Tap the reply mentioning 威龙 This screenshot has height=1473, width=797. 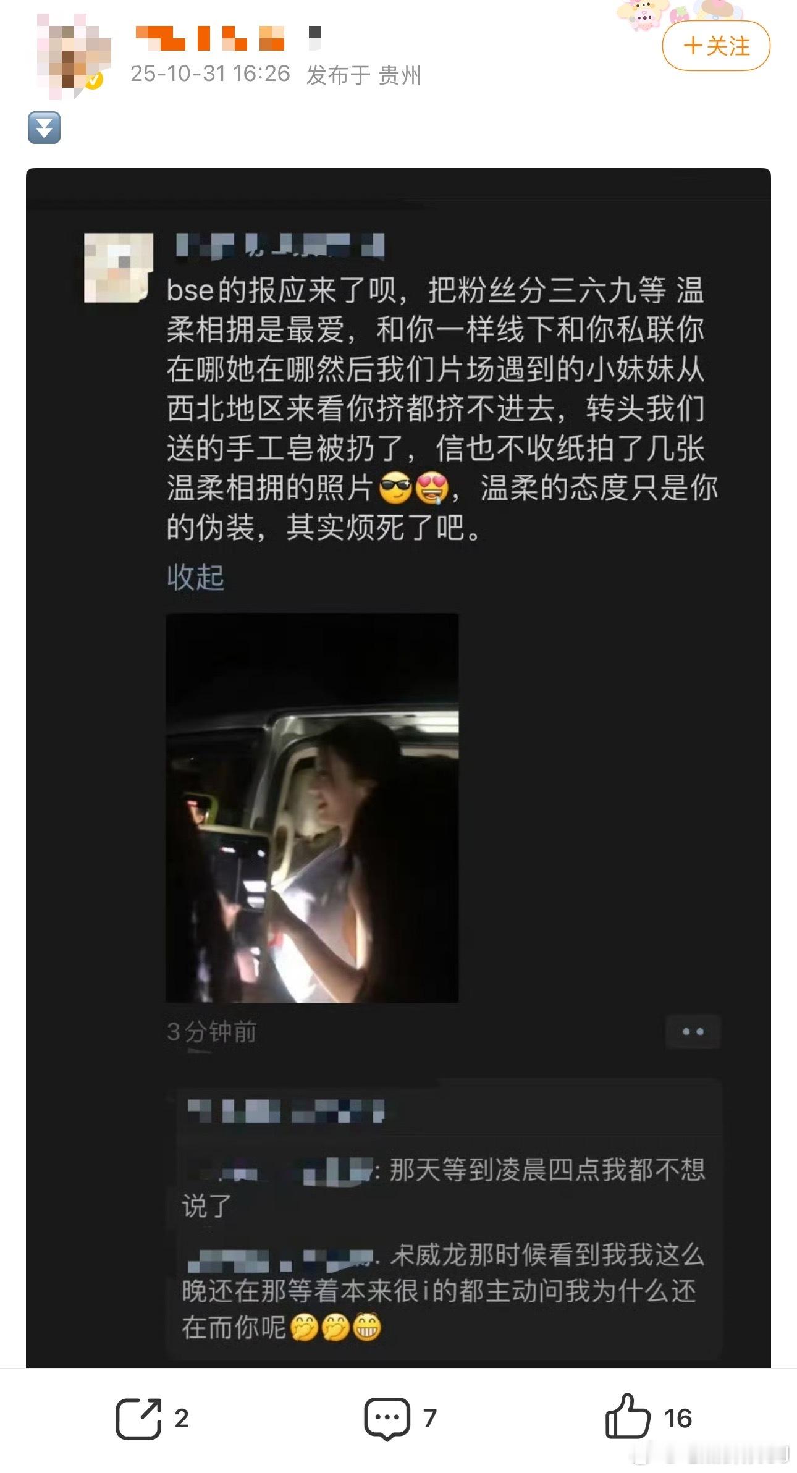coord(444,1291)
